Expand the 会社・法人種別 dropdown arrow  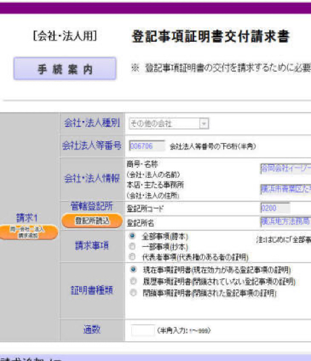click(x=204, y=124)
